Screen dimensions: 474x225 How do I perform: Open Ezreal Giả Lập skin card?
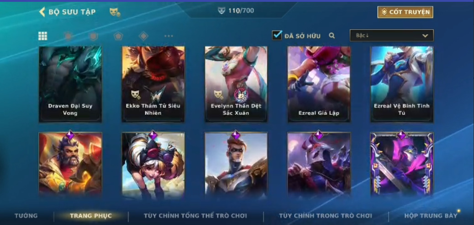319,84
